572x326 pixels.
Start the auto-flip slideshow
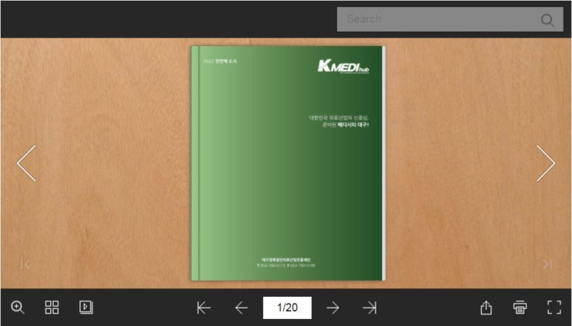click(86, 307)
